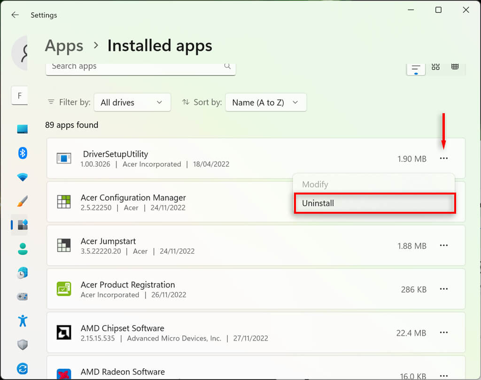481x380 pixels.
Task: Select the Gaming controller sidebar icon
Action: pos(23,297)
